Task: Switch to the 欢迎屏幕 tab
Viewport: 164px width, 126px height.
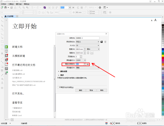Action: [x=10, y=16]
